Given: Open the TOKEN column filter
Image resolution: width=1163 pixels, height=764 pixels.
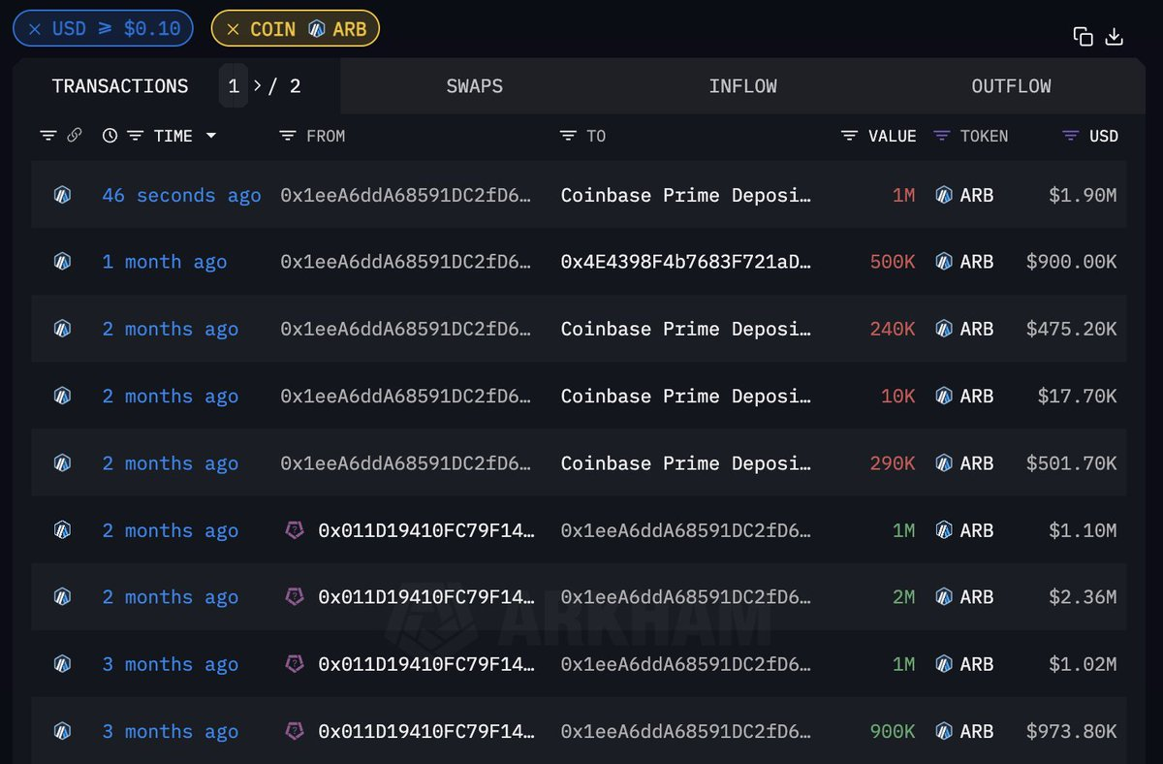Looking at the screenshot, I should (x=941, y=136).
